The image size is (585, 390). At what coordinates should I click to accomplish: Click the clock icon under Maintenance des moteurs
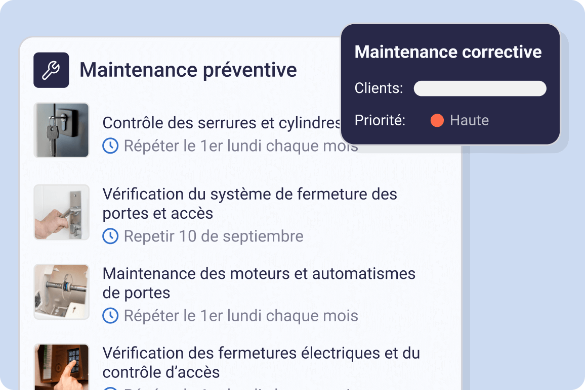coord(110,316)
